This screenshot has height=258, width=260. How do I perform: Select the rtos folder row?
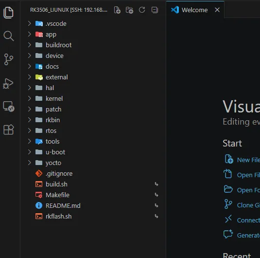(93, 131)
